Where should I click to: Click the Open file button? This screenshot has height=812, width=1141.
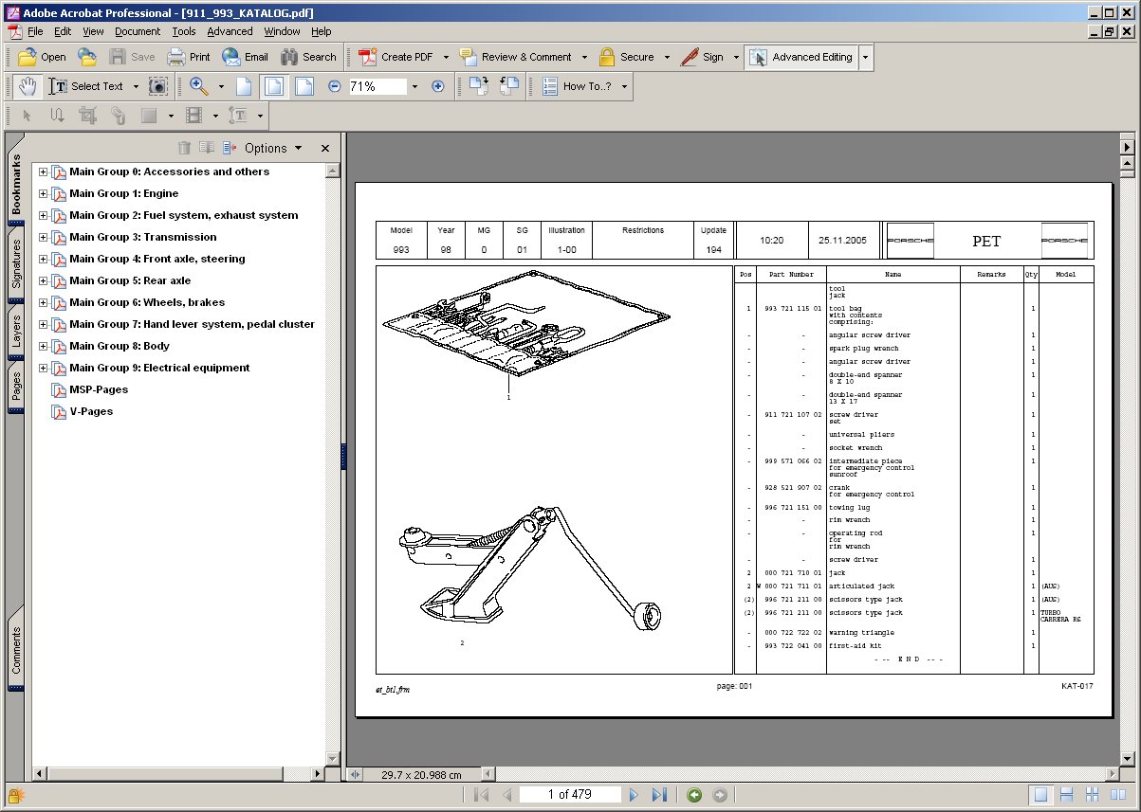(x=42, y=57)
